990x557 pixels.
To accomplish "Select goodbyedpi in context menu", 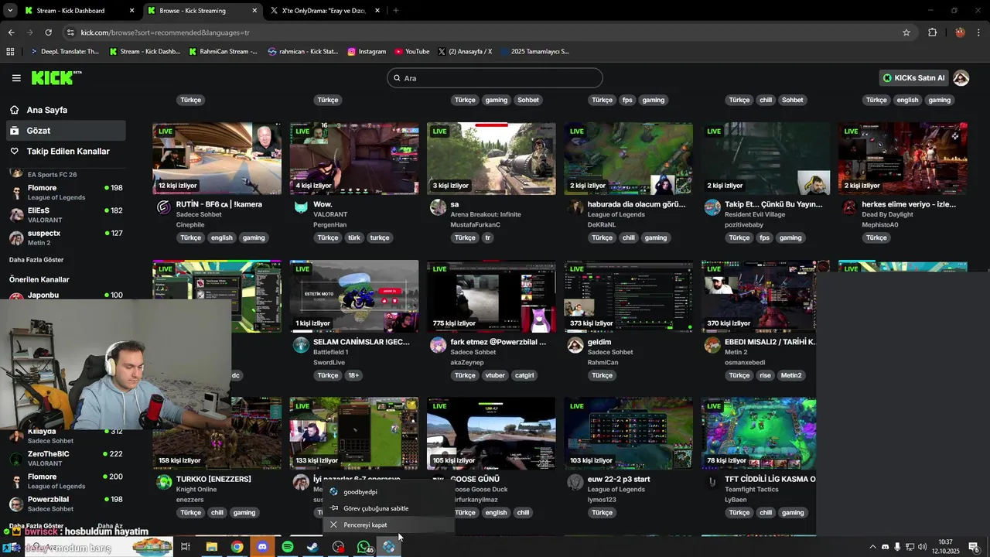I will coord(389,492).
